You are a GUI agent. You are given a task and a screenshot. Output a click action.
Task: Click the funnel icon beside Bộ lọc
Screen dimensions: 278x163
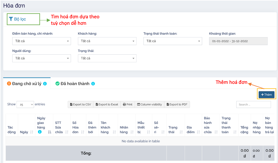(x=11, y=19)
